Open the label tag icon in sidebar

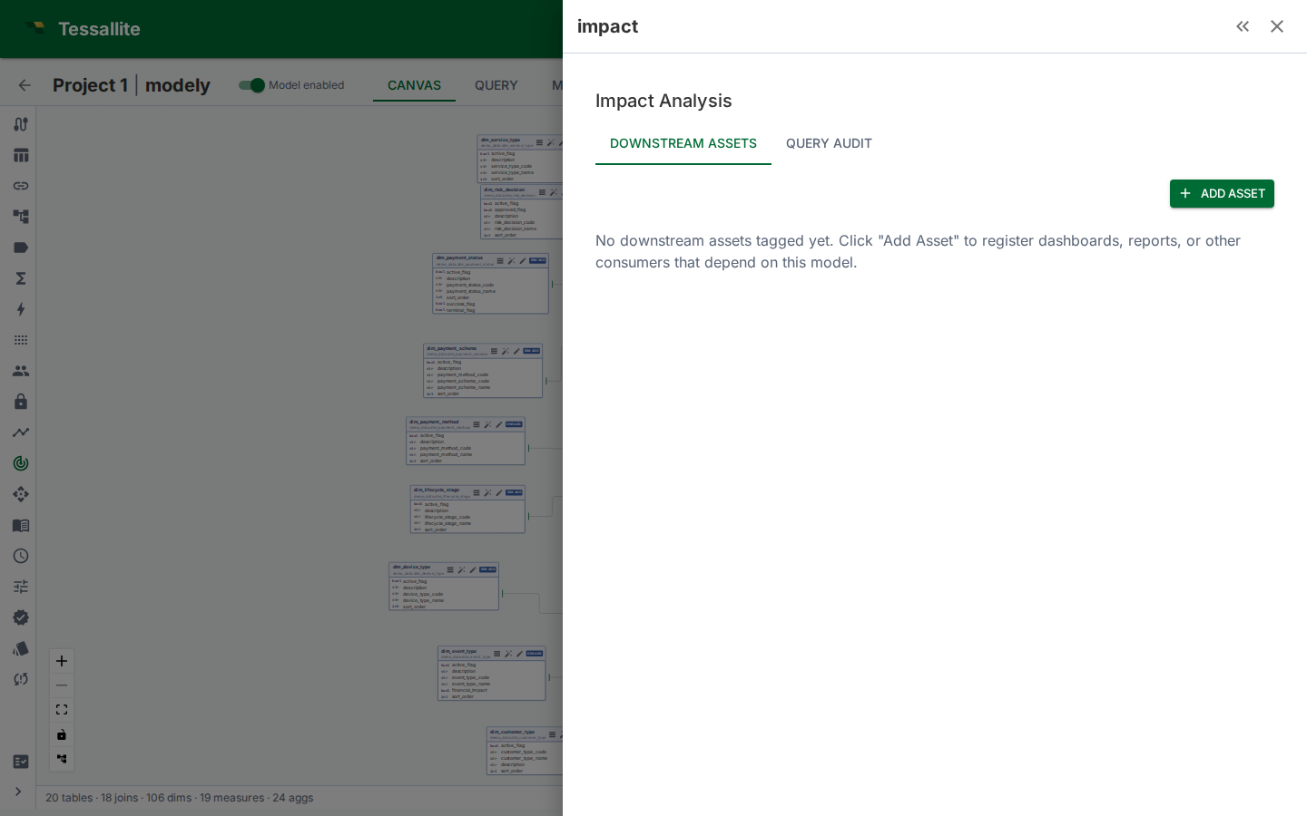[20, 248]
